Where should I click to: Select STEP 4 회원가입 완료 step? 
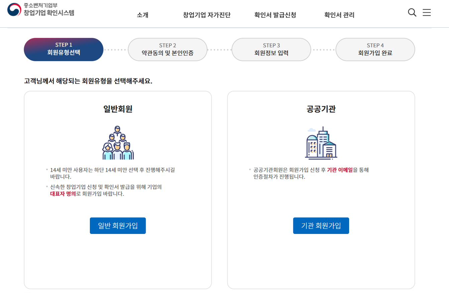click(x=375, y=49)
